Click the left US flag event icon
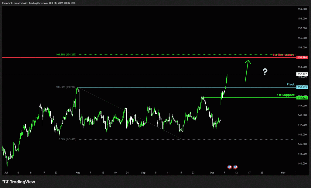Viewport: 311px width, 188px height. (x=230, y=167)
